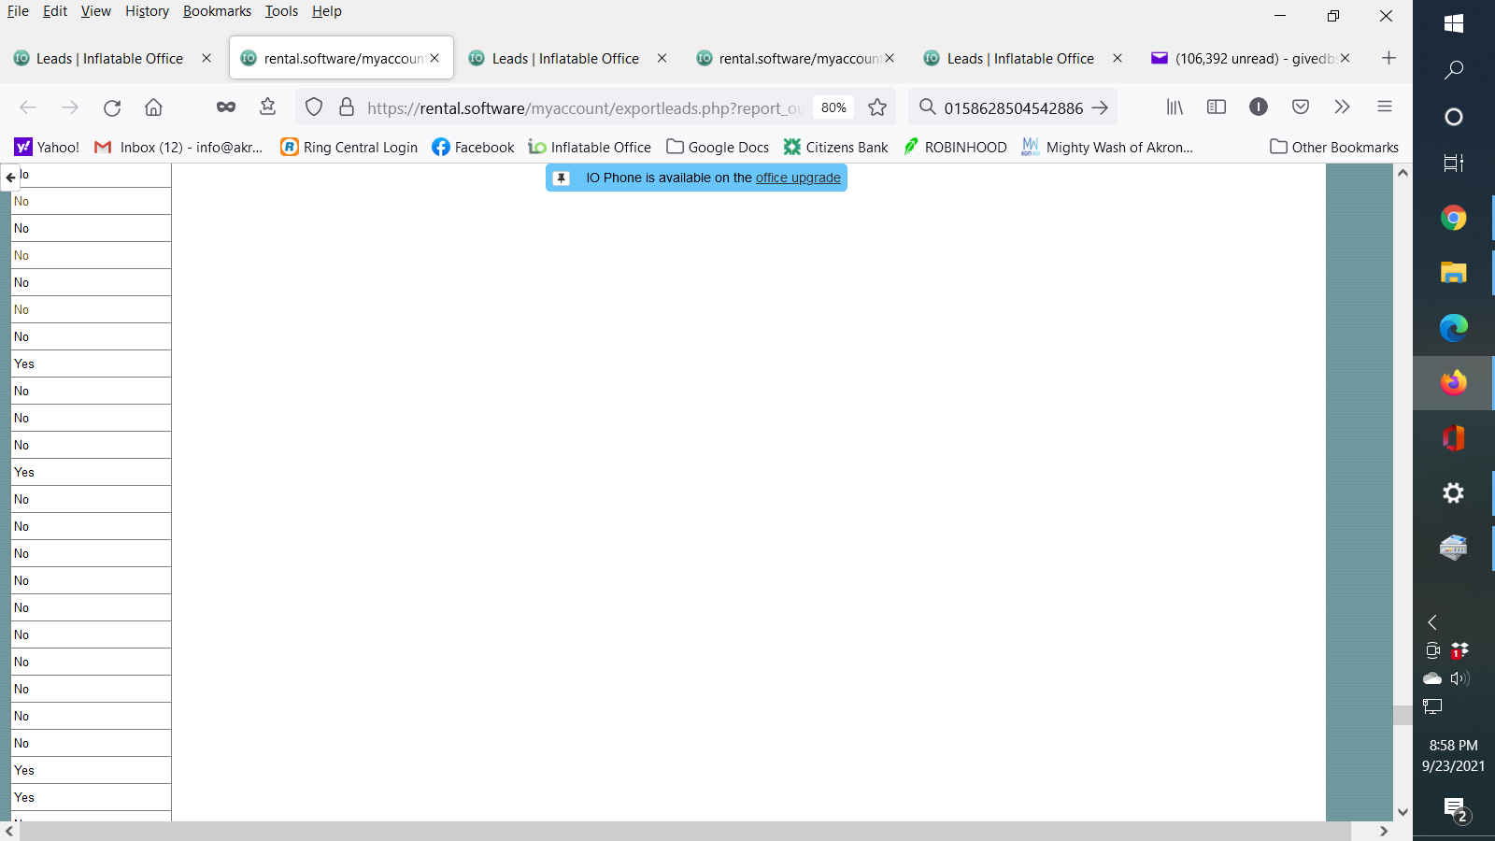The width and height of the screenshot is (1495, 841).
Task: Expand the toolbar overflow chevron
Action: click(1342, 107)
